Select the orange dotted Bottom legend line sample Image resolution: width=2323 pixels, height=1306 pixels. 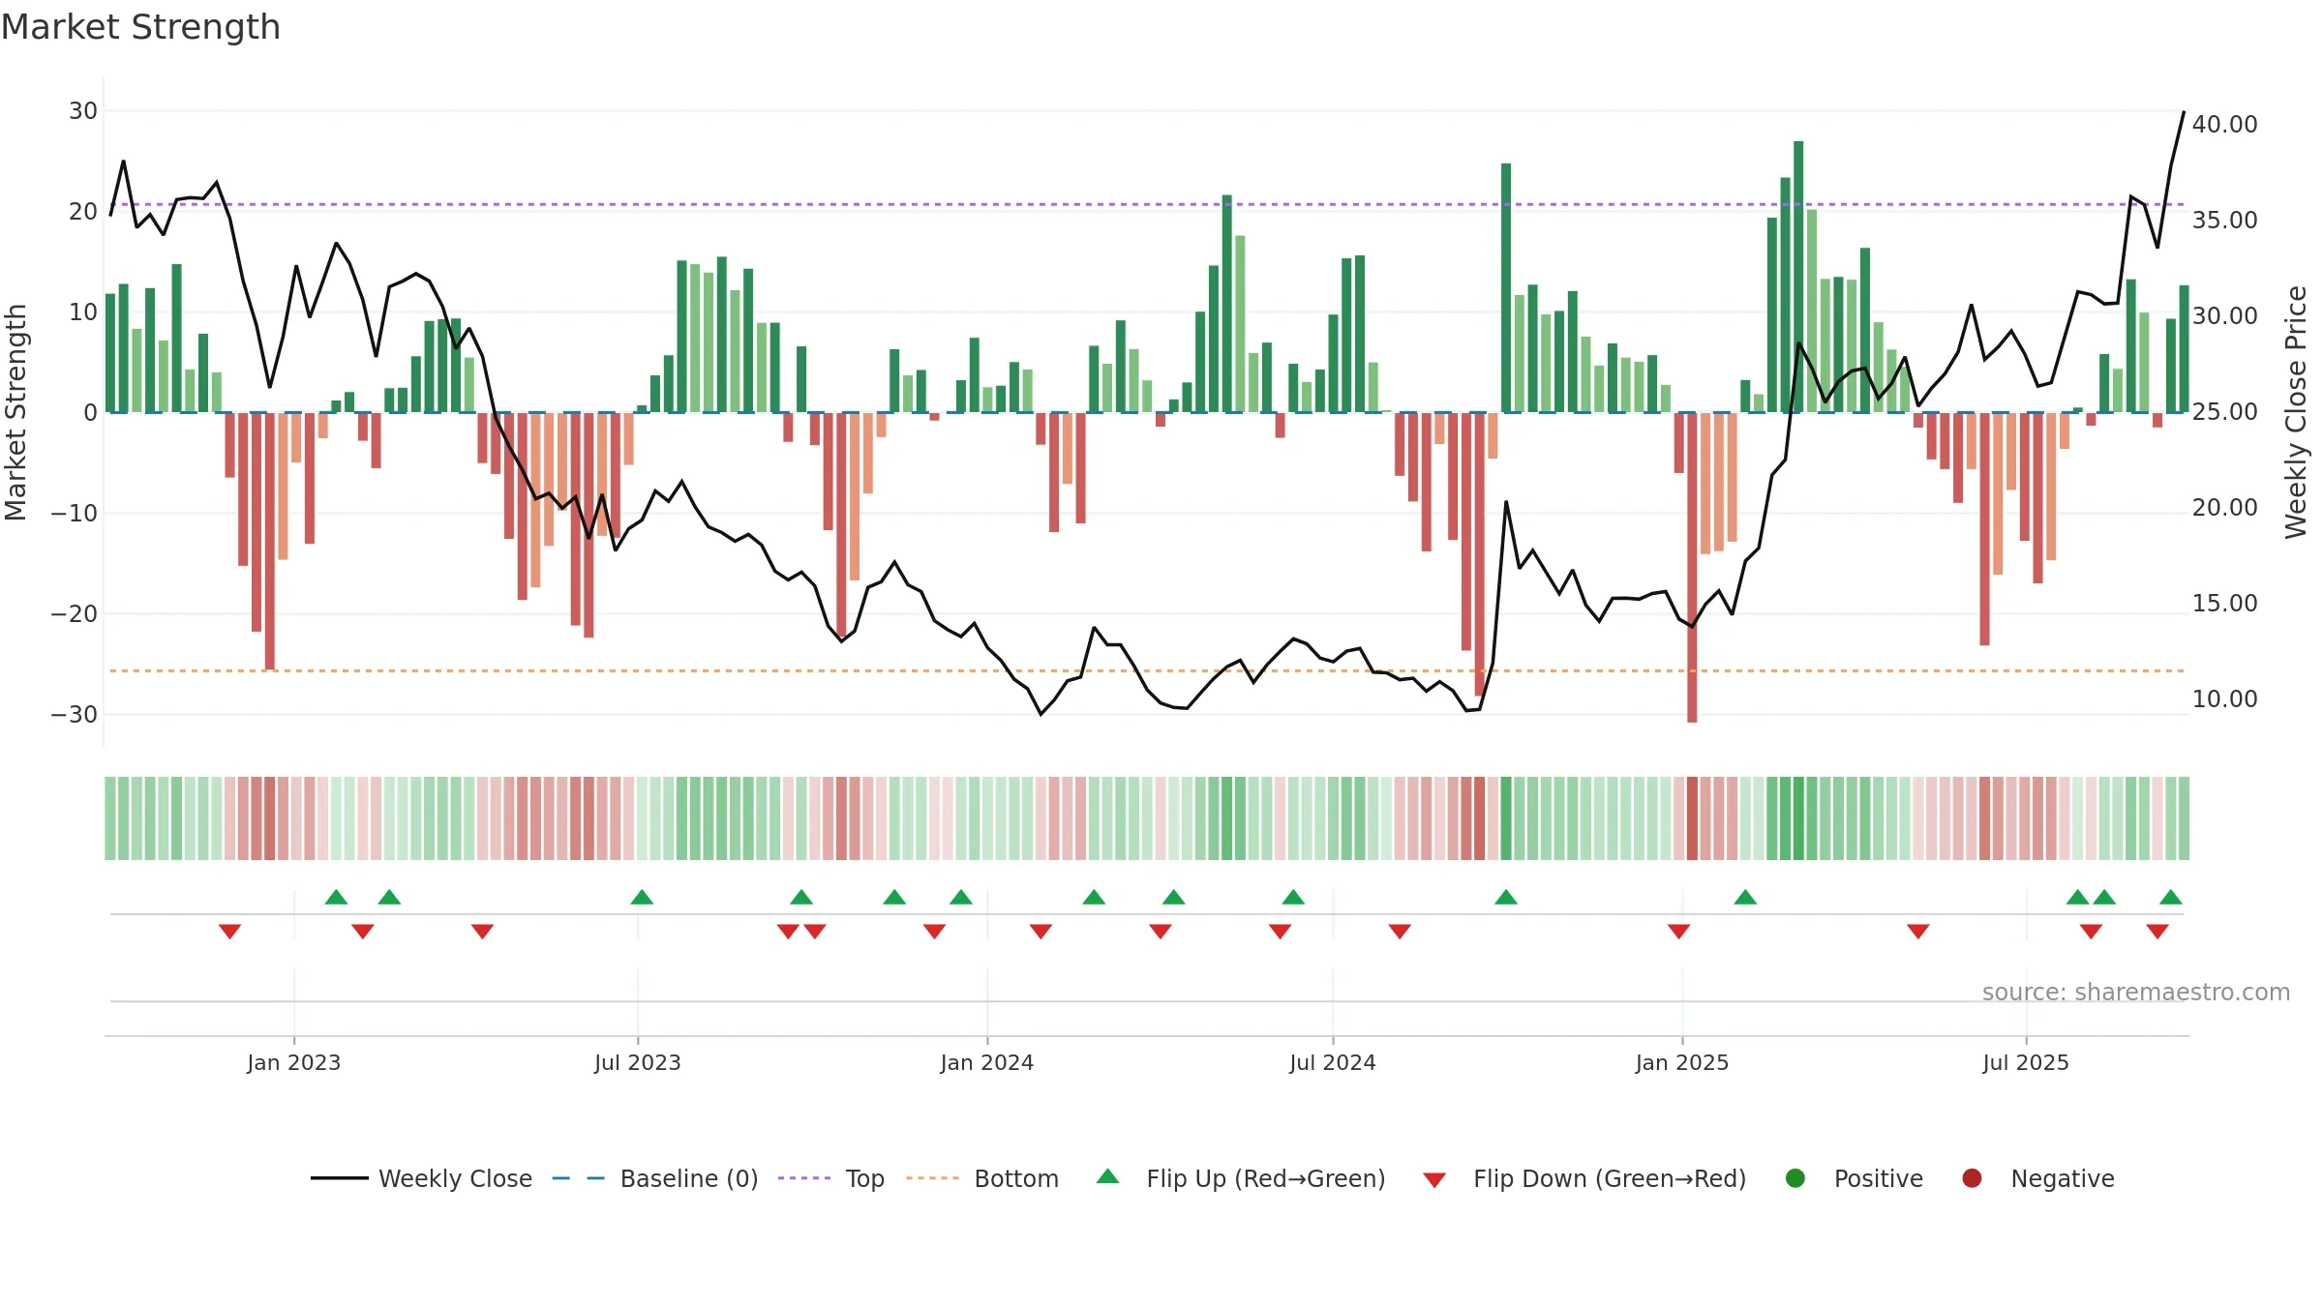tap(933, 1178)
